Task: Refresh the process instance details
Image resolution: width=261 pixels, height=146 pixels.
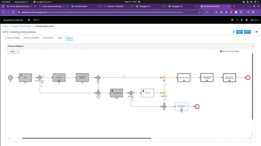Action: (x=234, y=32)
